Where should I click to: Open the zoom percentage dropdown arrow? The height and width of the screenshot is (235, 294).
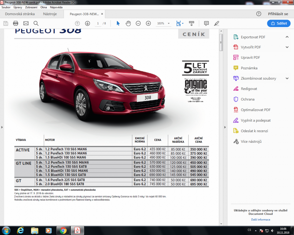pyautogui.click(x=168, y=23)
